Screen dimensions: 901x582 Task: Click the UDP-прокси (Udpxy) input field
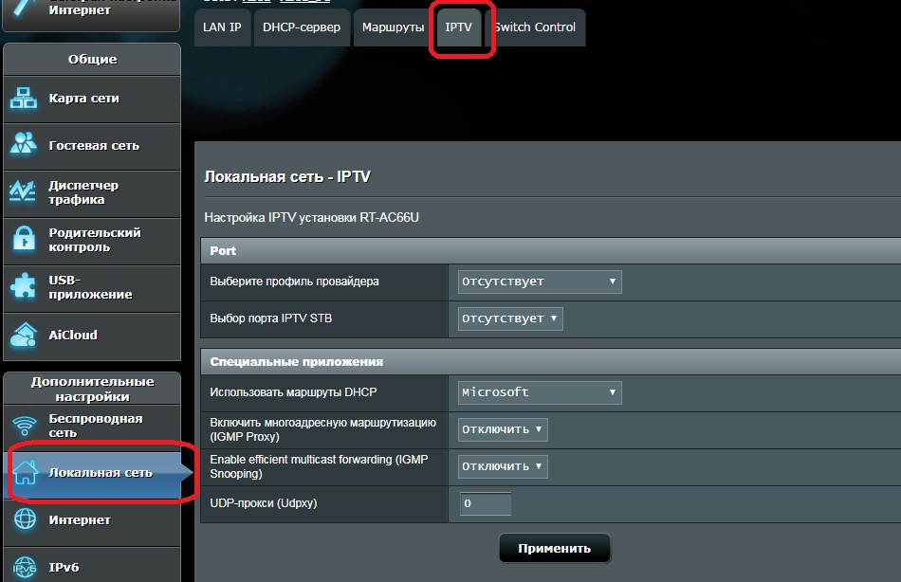[485, 503]
